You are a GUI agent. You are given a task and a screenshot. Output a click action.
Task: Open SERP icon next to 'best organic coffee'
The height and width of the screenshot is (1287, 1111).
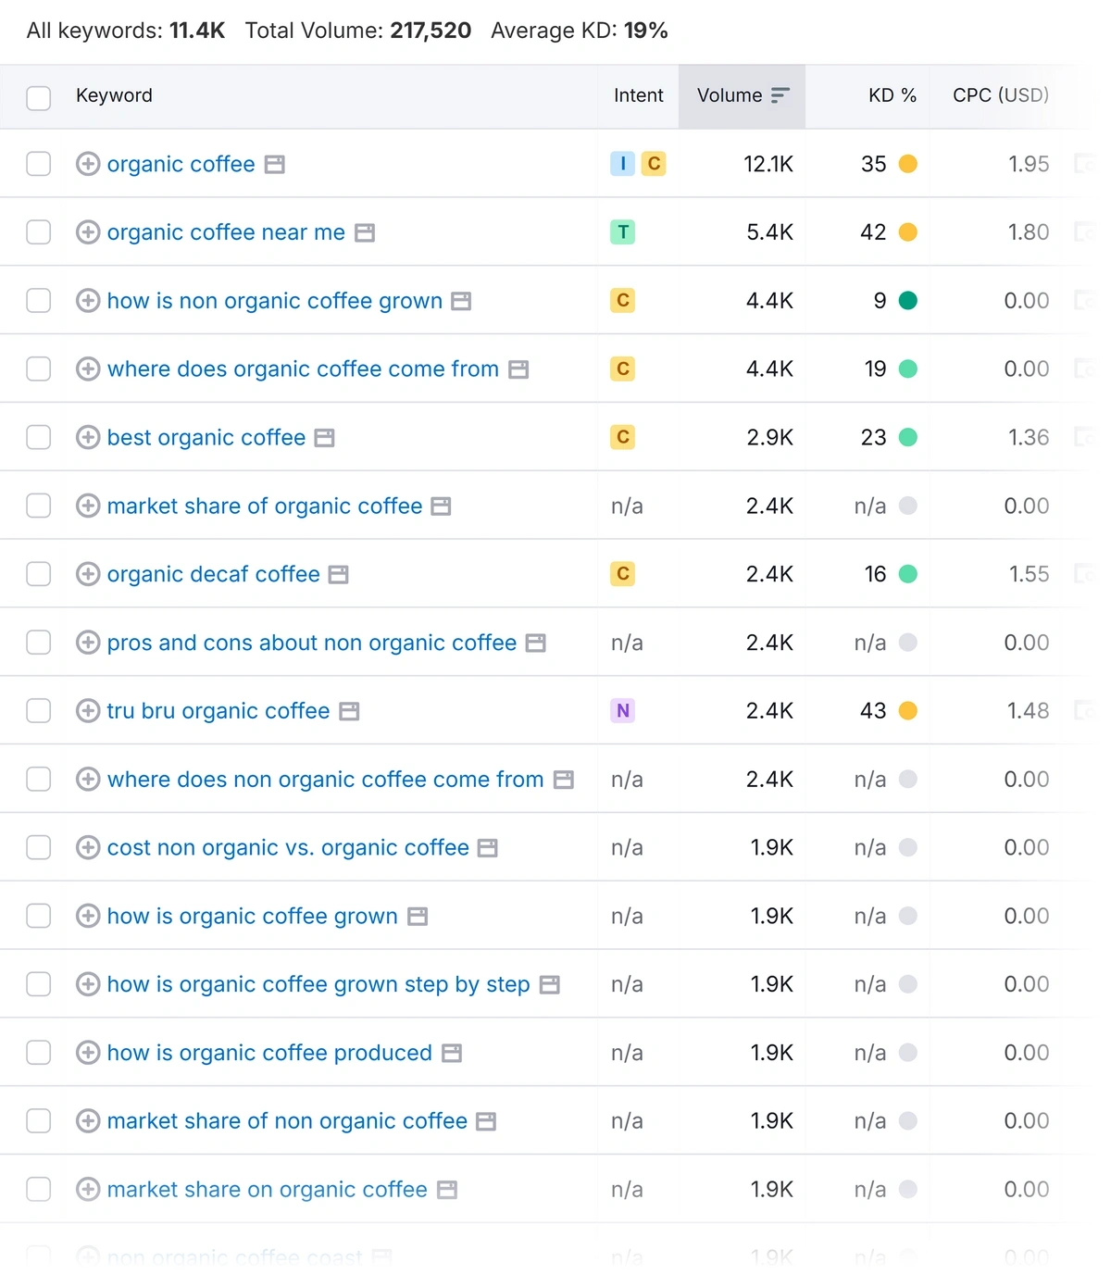tap(324, 438)
